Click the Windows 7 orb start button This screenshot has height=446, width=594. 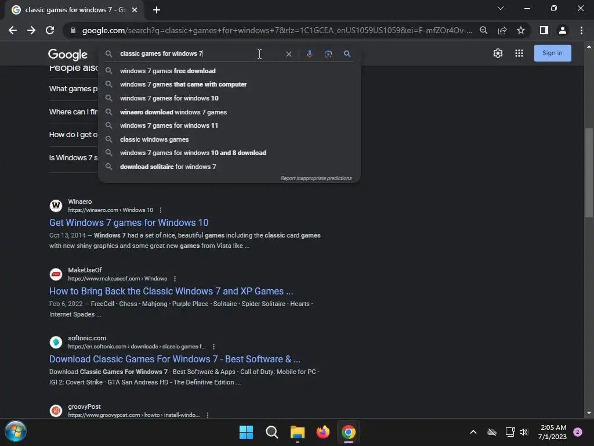point(16,431)
